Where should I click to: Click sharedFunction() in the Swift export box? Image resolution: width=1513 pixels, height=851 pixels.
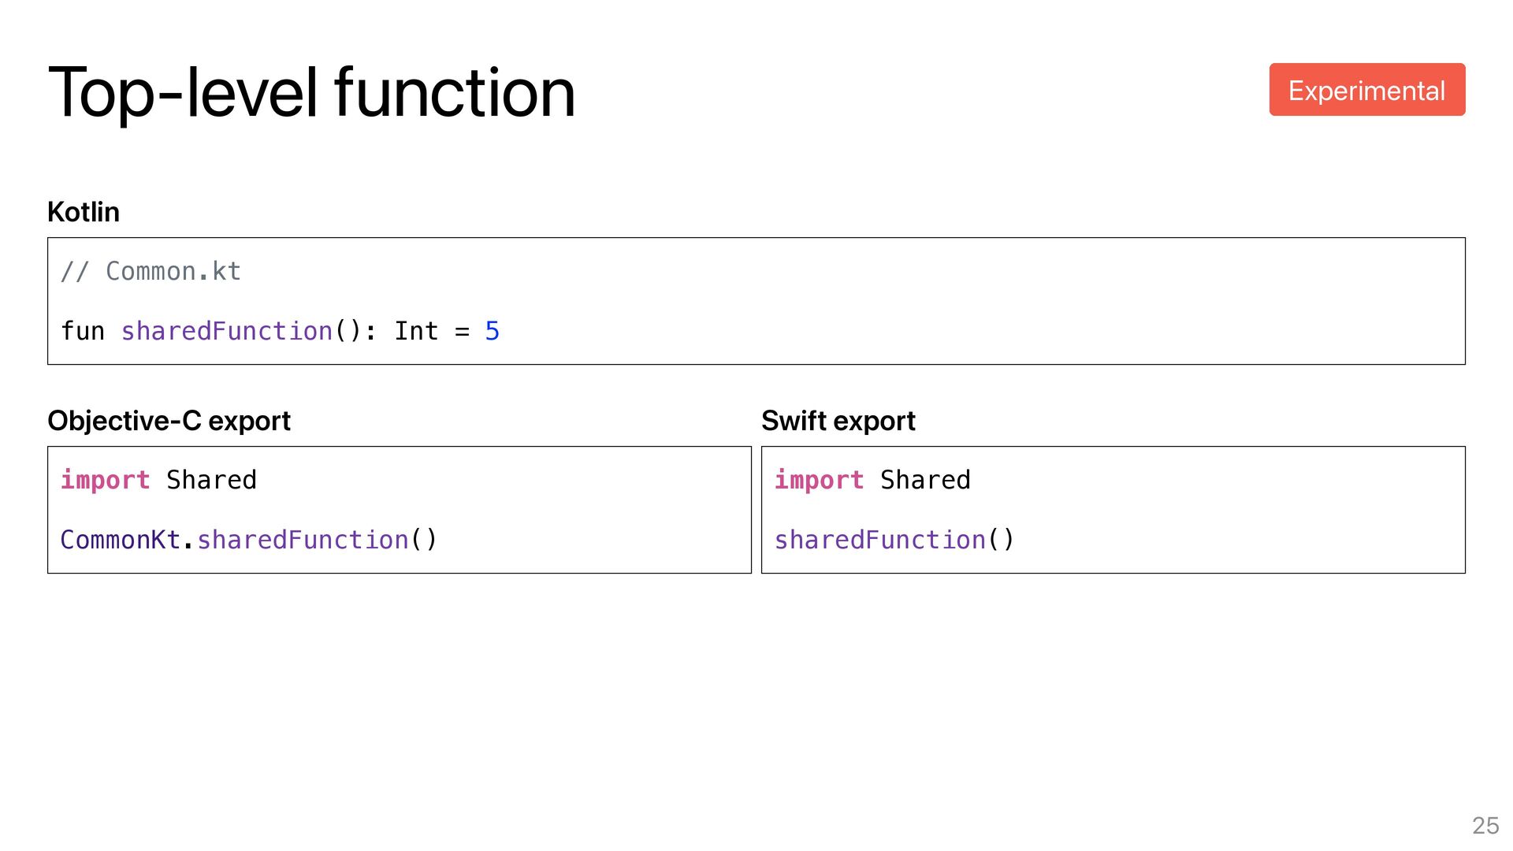pyautogui.click(x=894, y=540)
